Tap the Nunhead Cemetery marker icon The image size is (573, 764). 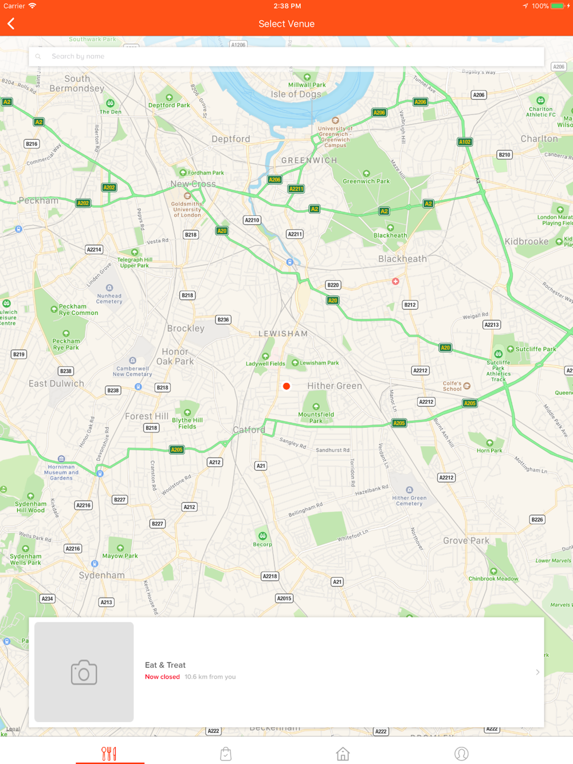tap(109, 288)
